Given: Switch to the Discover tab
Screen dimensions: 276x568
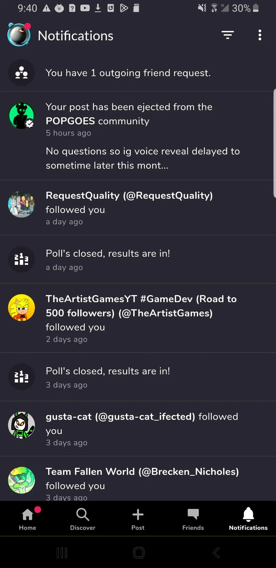Looking at the screenshot, I should (83, 519).
